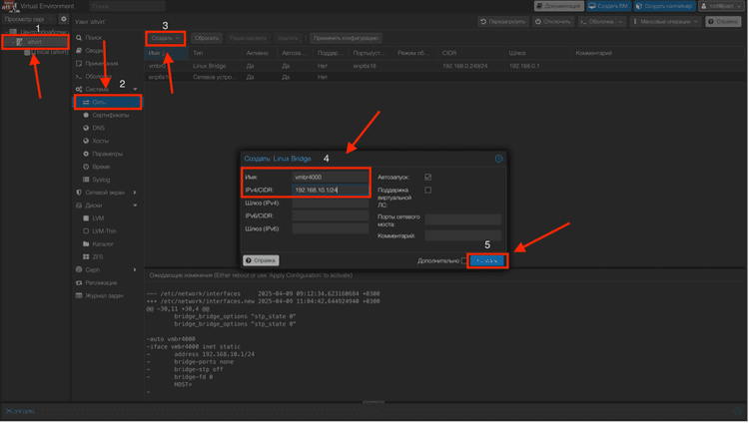Open the Репликация section
The image size is (749, 423).
click(101, 282)
